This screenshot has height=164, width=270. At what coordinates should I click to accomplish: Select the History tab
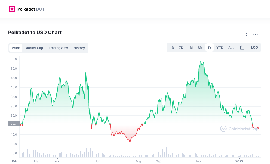point(79,48)
